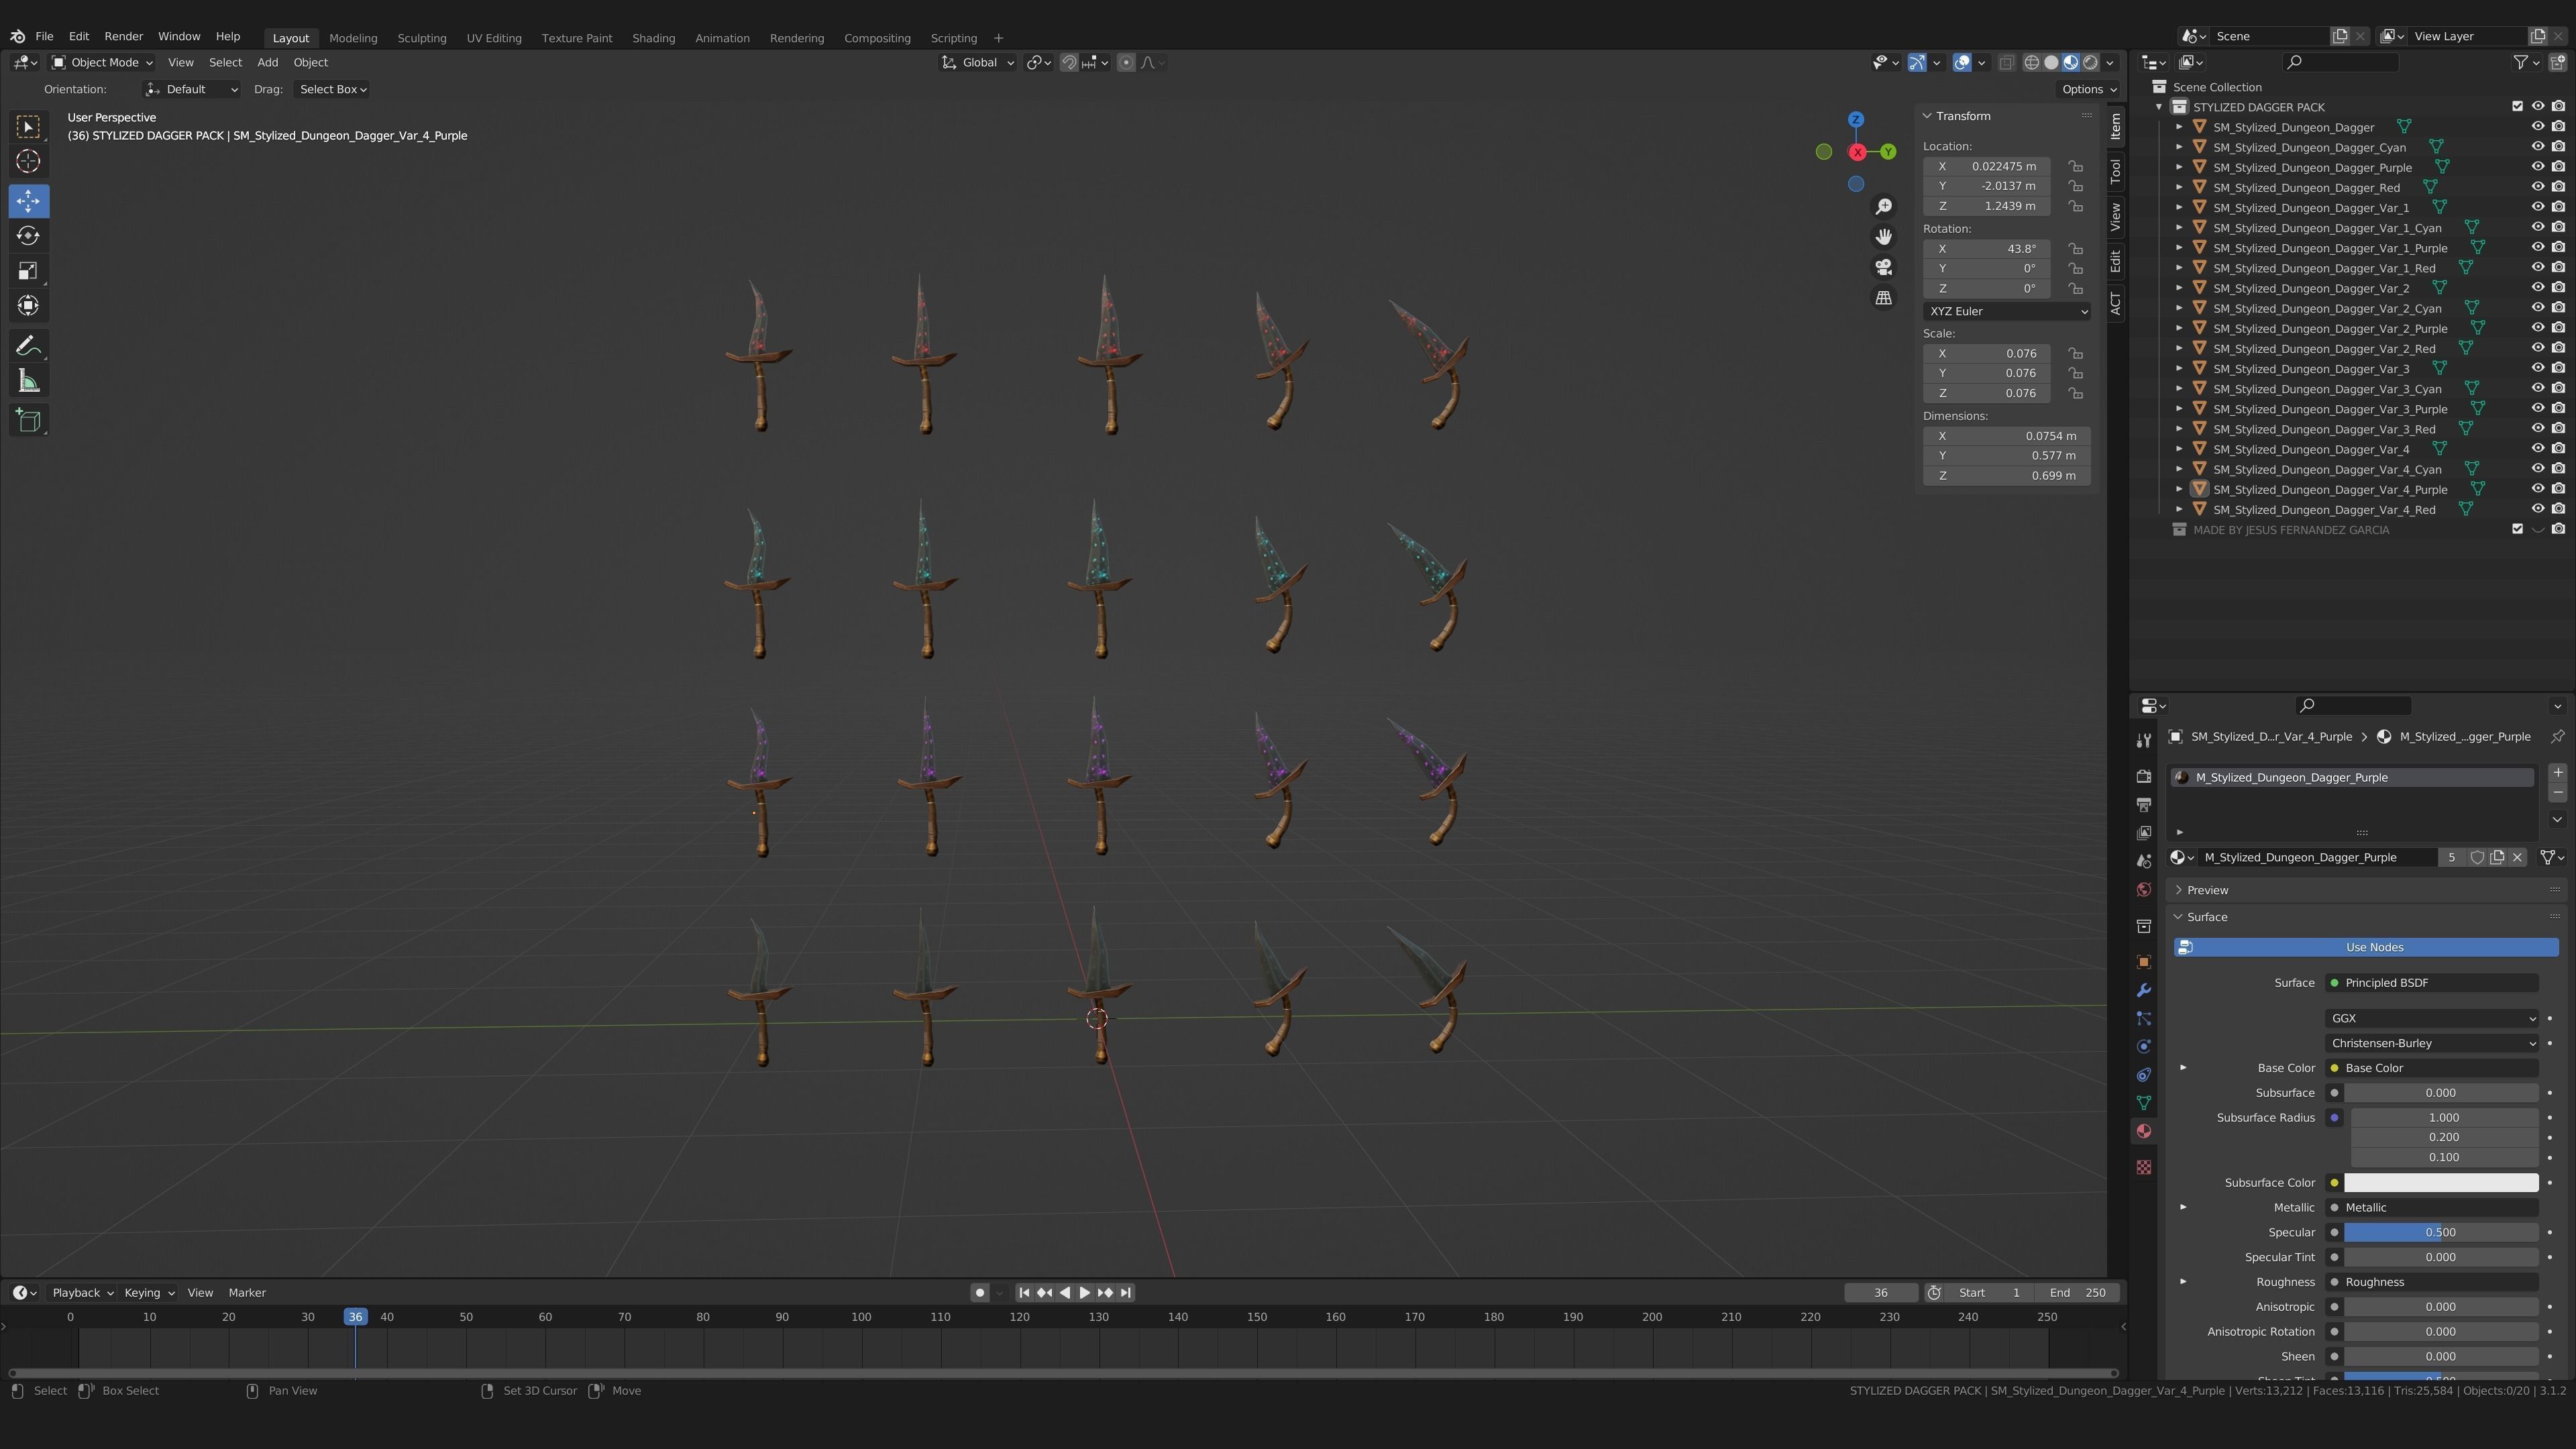Viewport: 2576px width, 1449px height.
Task: Open the Keying menu in timeline
Action: pos(148,1292)
